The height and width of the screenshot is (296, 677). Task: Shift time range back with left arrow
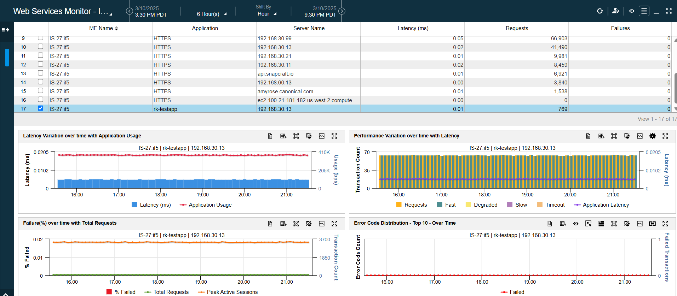click(x=129, y=11)
